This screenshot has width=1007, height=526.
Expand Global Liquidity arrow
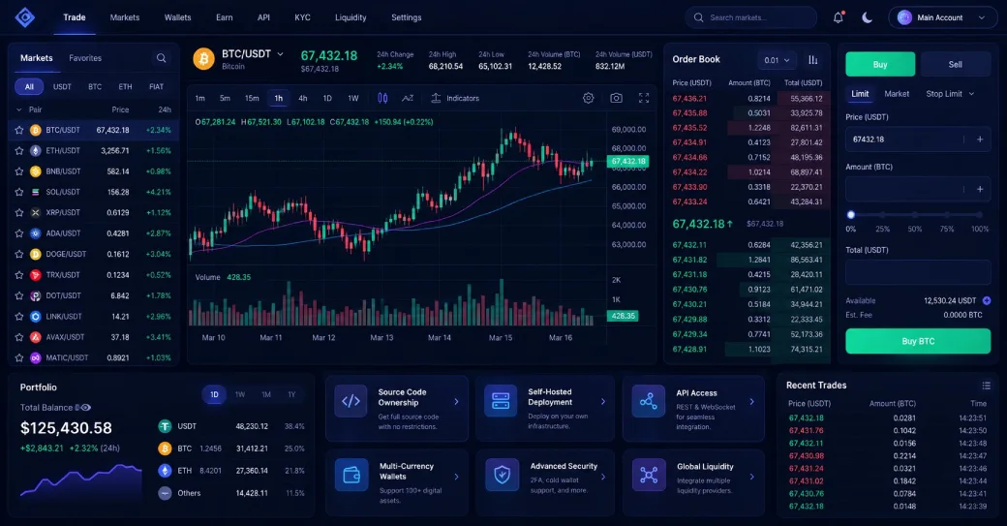pos(752,477)
